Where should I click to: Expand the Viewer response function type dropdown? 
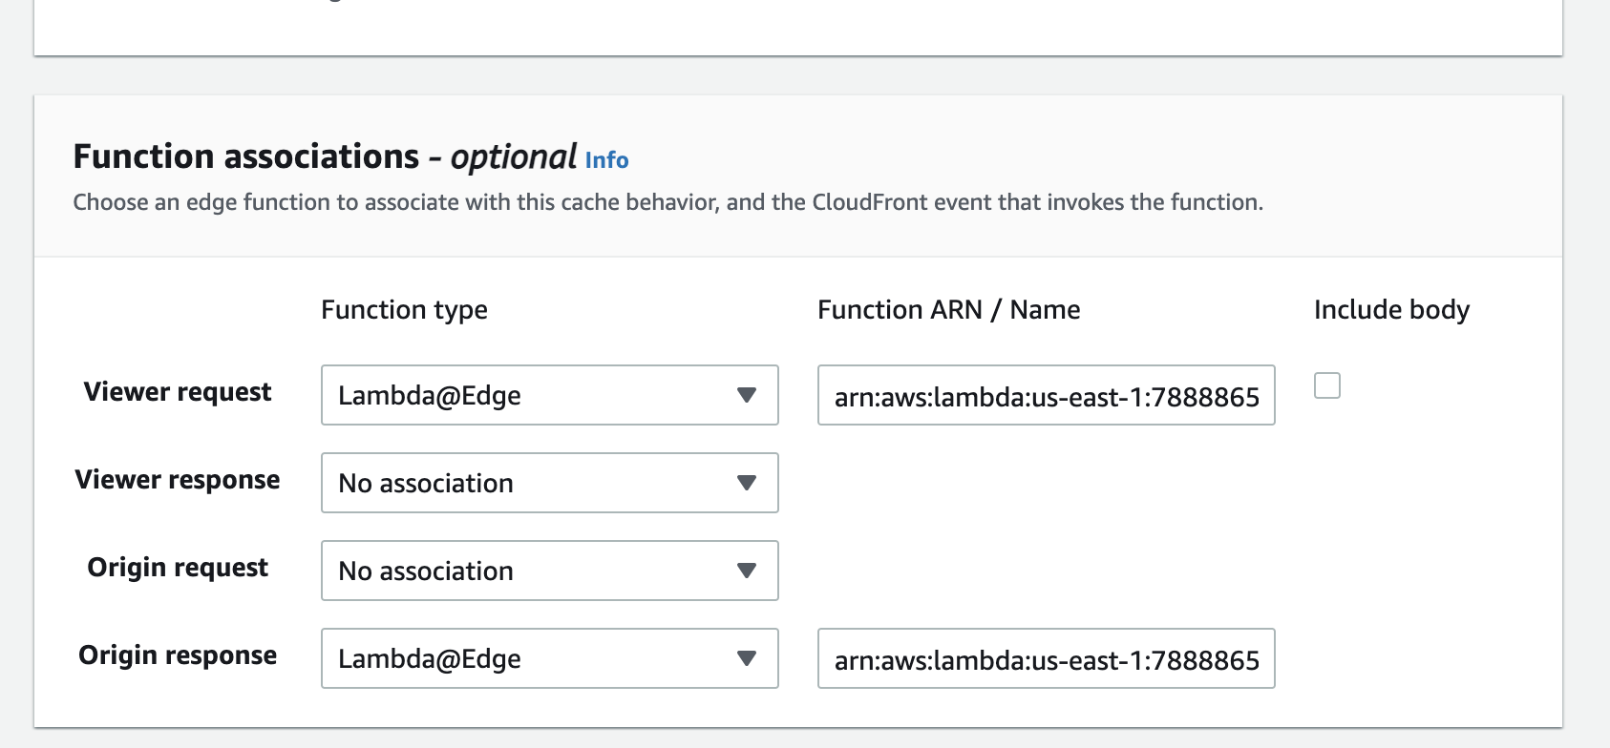click(x=549, y=483)
